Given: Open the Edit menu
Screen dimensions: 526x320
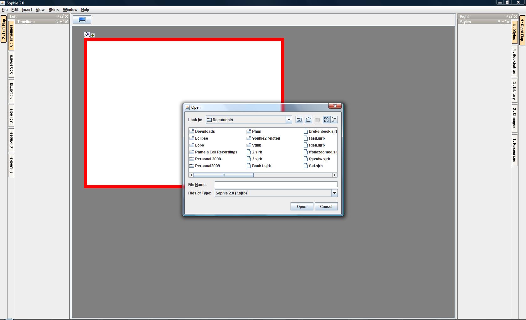Looking at the screenshot, I should point(15,9).
